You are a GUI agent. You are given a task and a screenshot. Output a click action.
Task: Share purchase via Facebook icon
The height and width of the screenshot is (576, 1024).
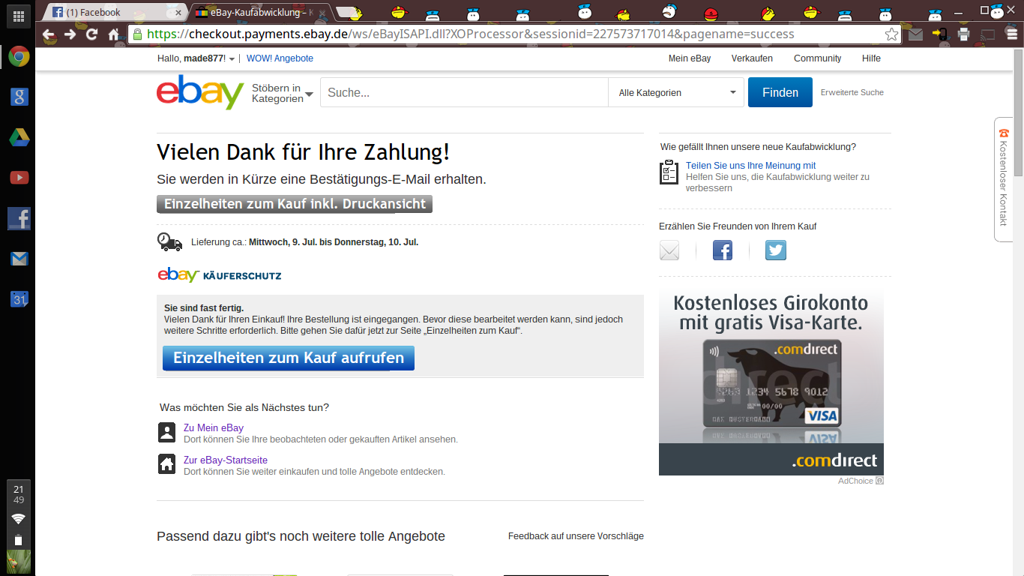(723, 250)
